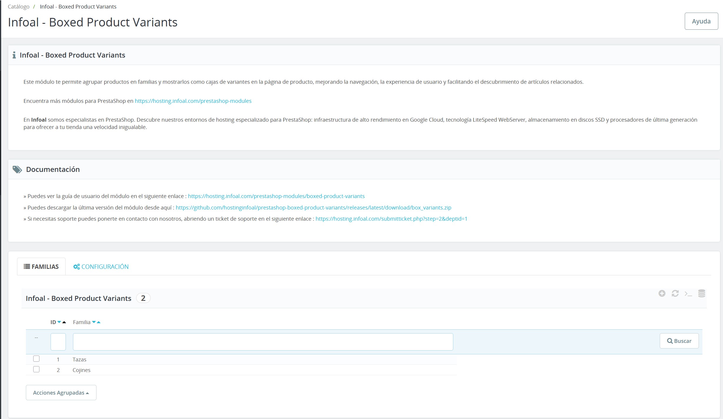The width and height of the screenshot is (723, 419).
Task: Refresh the families list
Action: point(675,293)
